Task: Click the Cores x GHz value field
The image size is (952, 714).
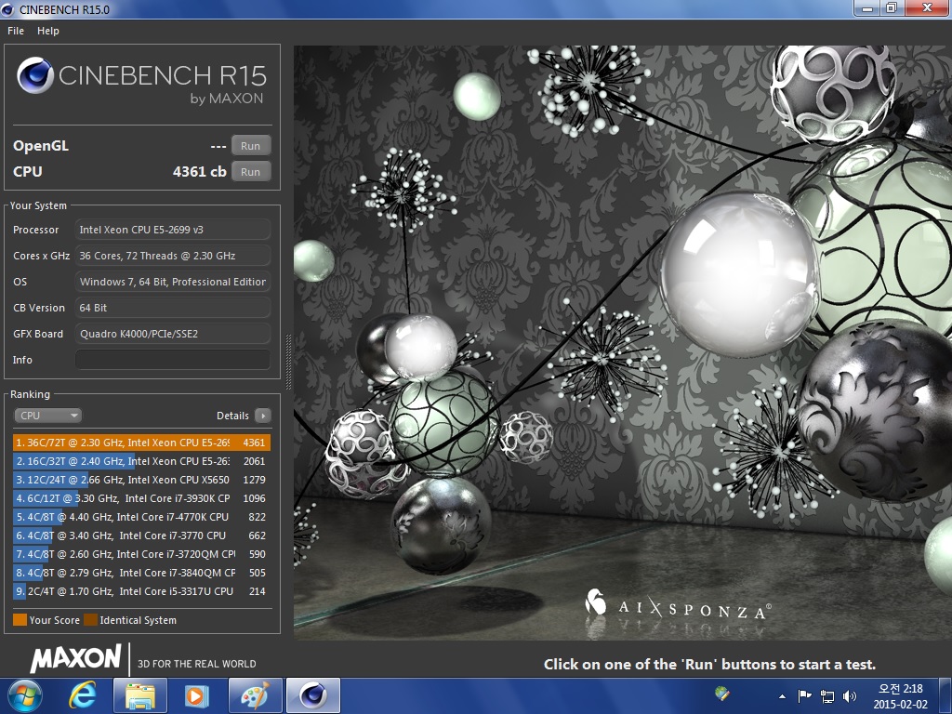Action: pyautogui.click(x=173, y=256)
